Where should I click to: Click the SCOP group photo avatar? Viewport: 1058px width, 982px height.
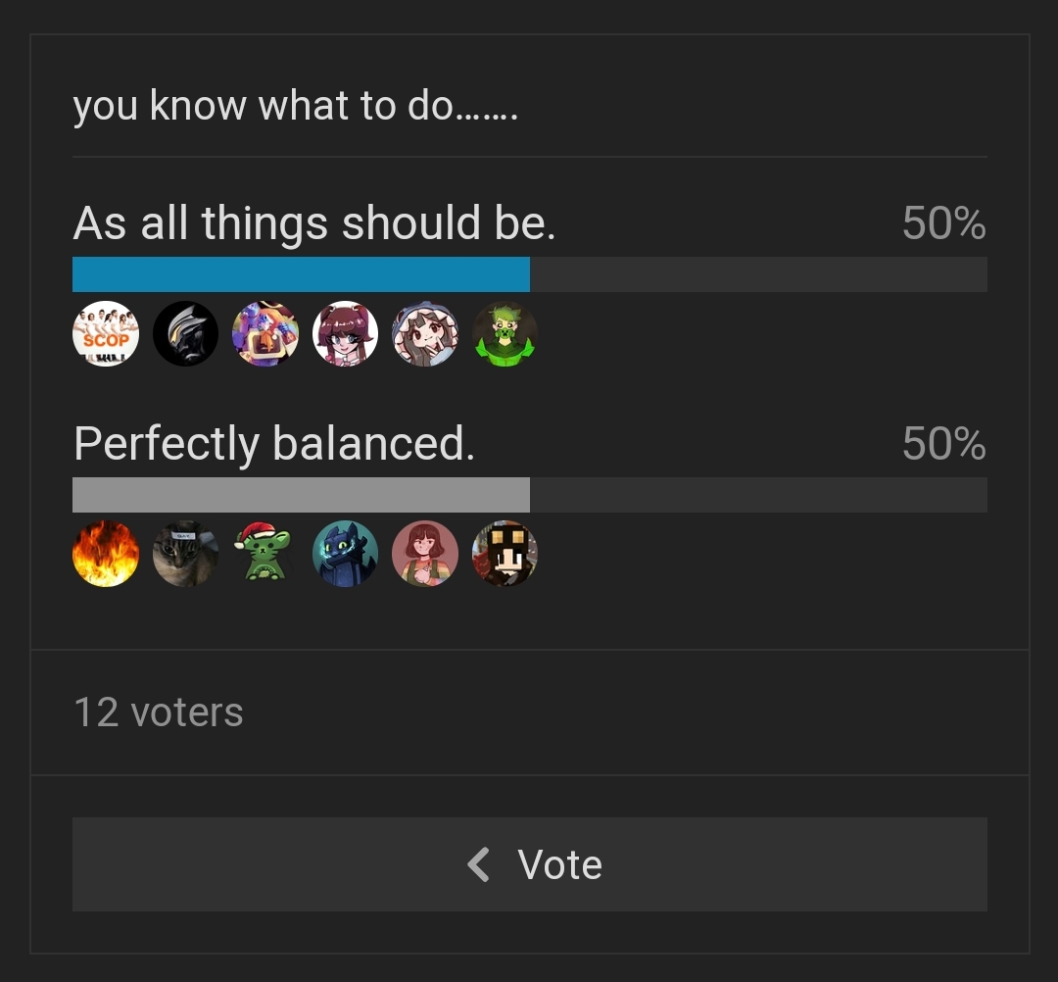click(x=106, y=334)
